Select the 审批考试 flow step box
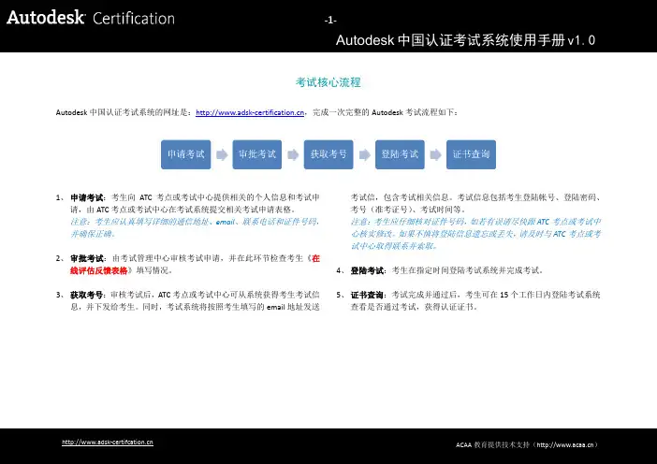Screen dimensions: 657x464 point(256,153)
